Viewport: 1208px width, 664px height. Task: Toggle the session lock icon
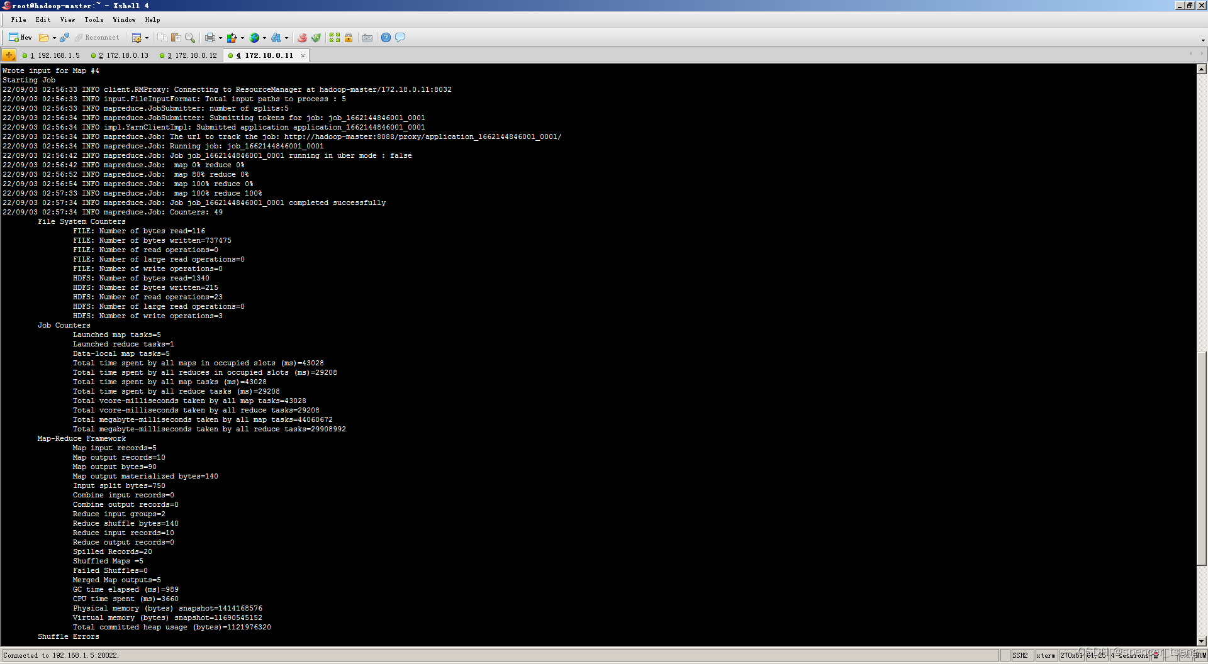click(x=349, y=37)
